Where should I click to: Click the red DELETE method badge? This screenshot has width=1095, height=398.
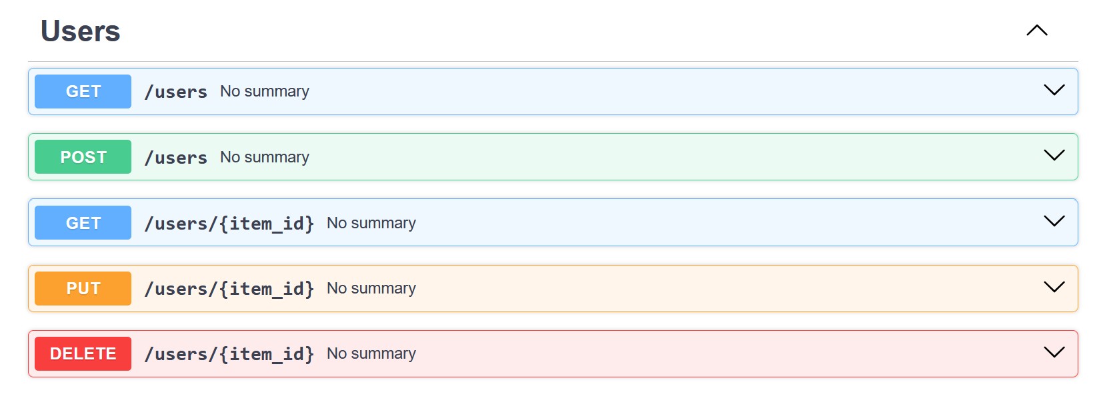pos(82,353)
